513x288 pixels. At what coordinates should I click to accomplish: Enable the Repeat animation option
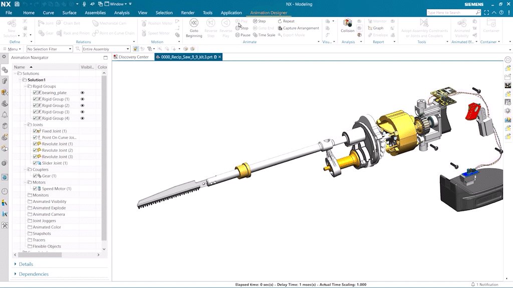[x=286, y=21]
